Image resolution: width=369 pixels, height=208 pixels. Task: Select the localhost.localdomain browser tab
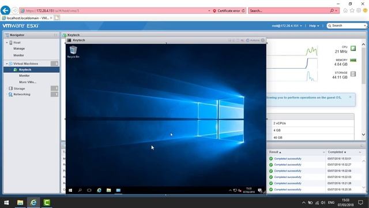click(x=27, y=18)
